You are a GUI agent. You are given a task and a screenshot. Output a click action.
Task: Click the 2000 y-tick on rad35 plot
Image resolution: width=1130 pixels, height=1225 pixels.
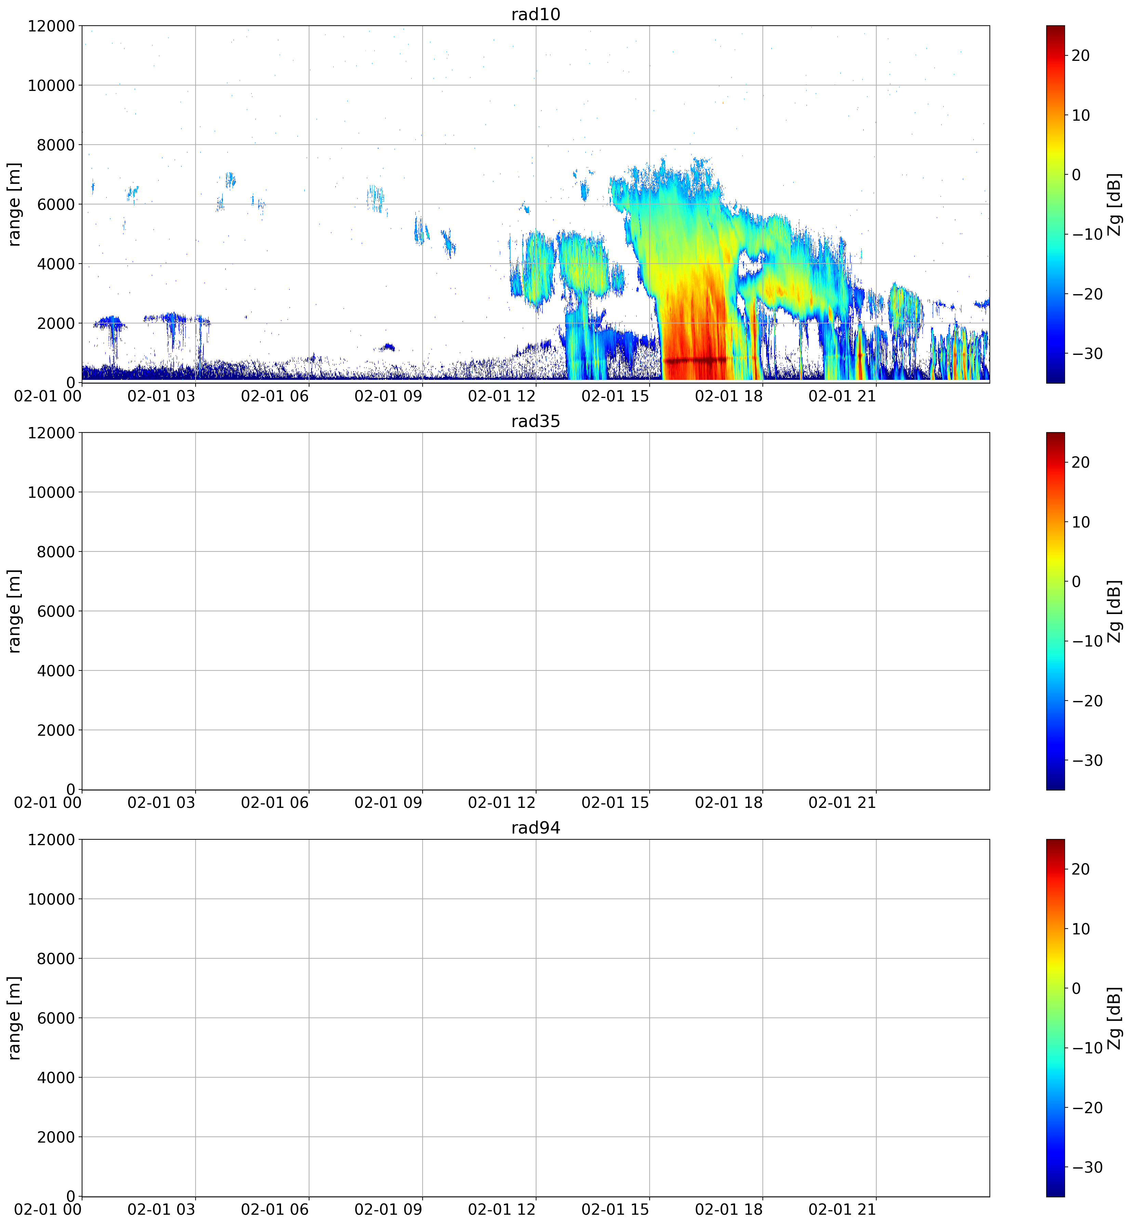pos(56,730)
